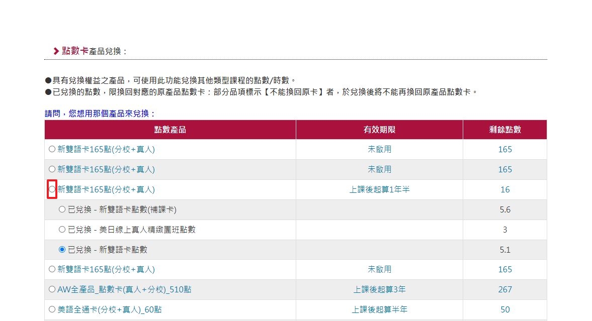
Task: Click the label text 已兌換 - 美日線上真人精緻團班點數
Action: click(x=132, y=230)
